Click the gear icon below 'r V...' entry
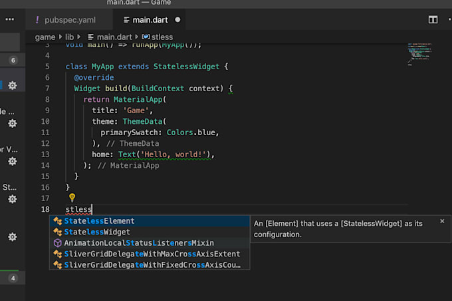Viewport: 452px width, 301px height. 13,161
